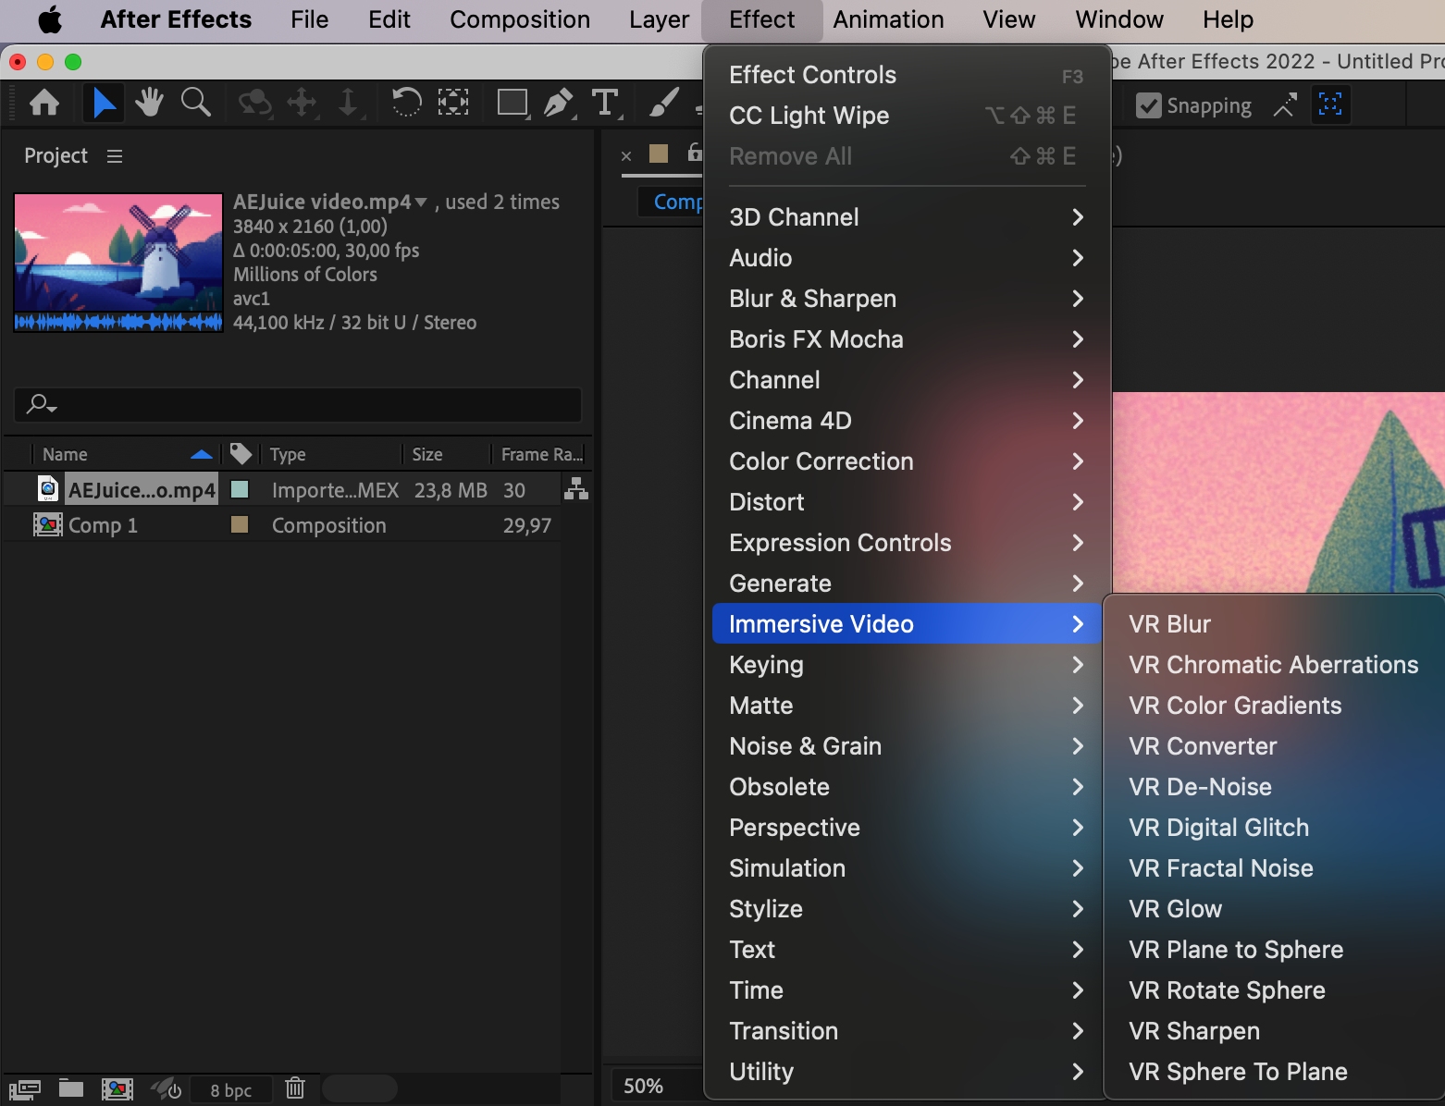Expand the Blur & Sharpen submenu
This screenshot has width=1445, height=1106.
click(x=907, y=299)
